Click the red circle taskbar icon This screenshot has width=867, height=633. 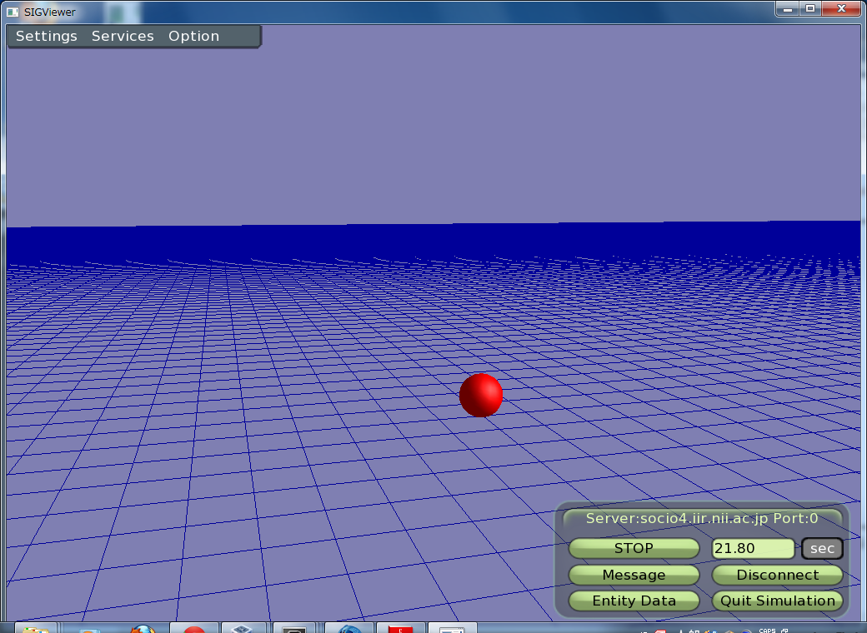pos(194,629)
